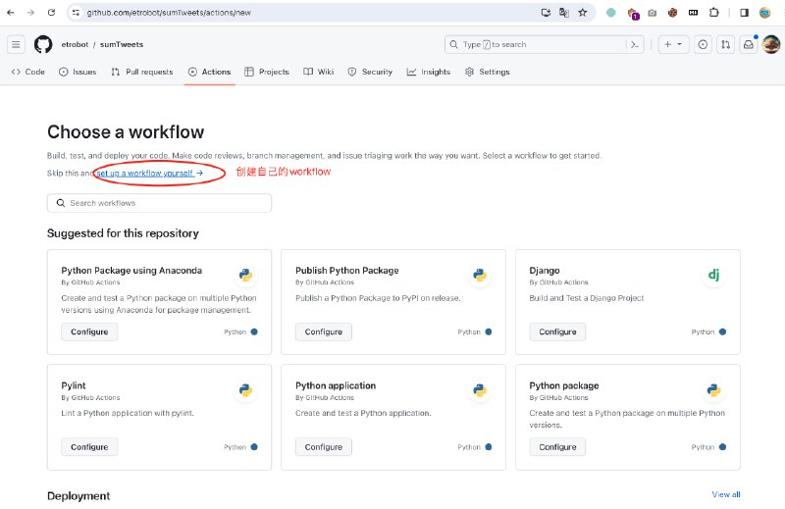This screenshot has height=509, width=785.
Task: Click the Django card title
Action: [x=545, y=271]
